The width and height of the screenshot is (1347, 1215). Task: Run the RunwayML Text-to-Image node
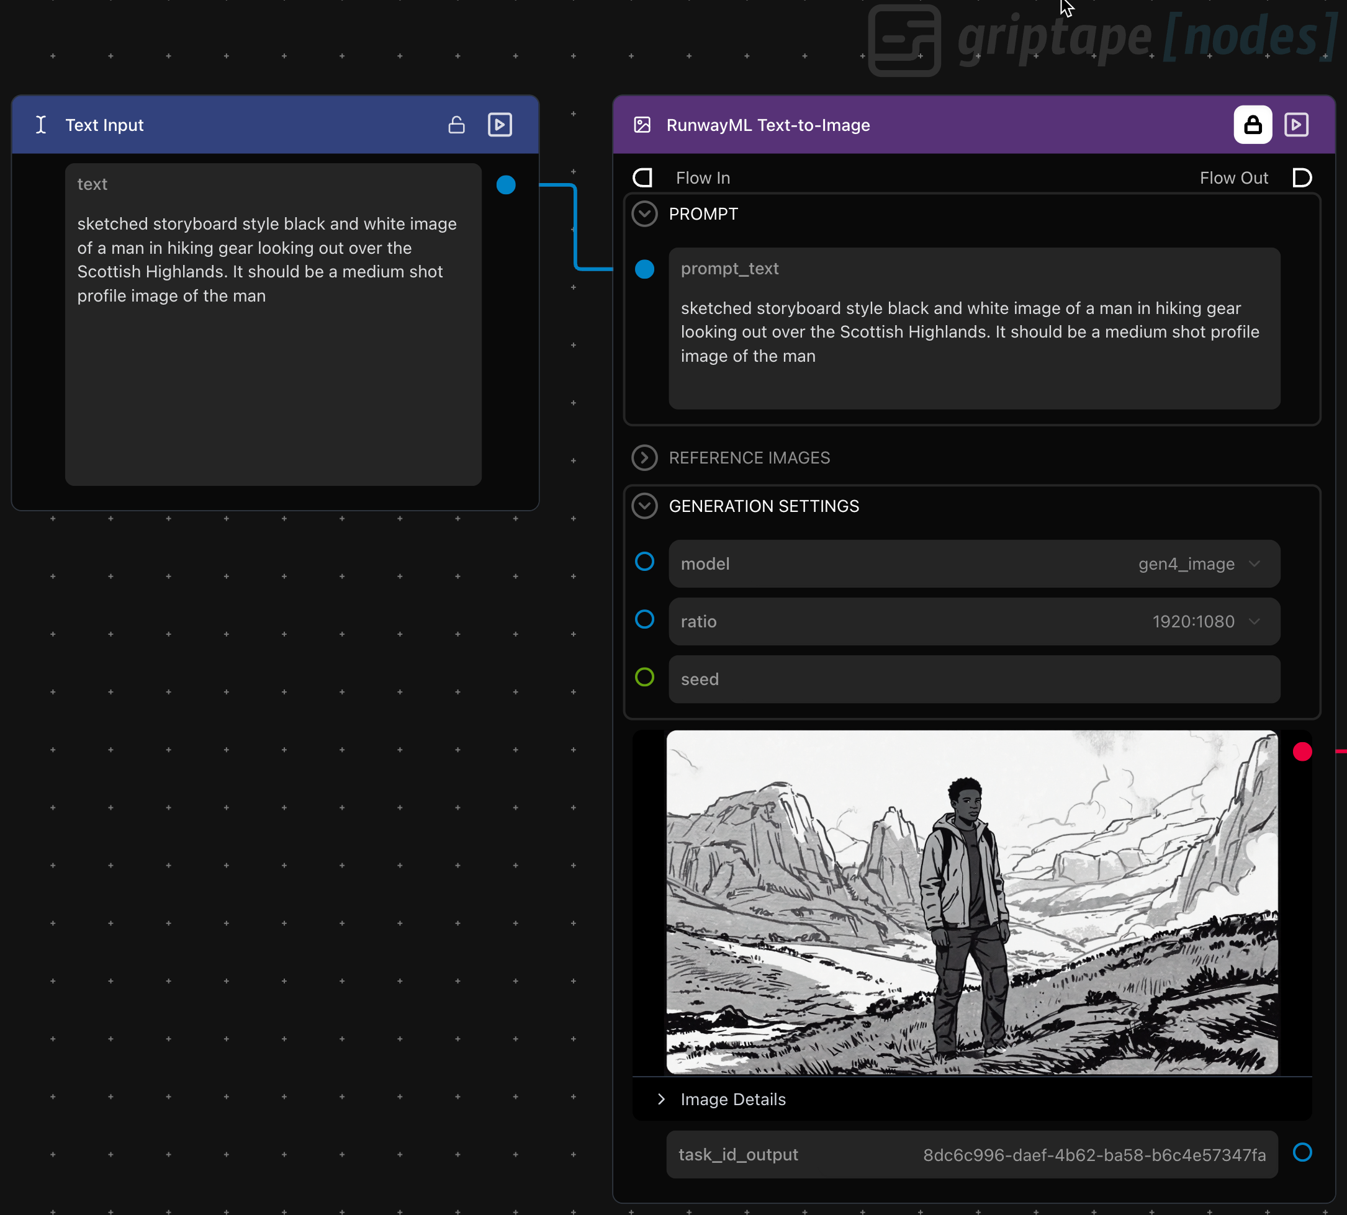(1297, 125)
